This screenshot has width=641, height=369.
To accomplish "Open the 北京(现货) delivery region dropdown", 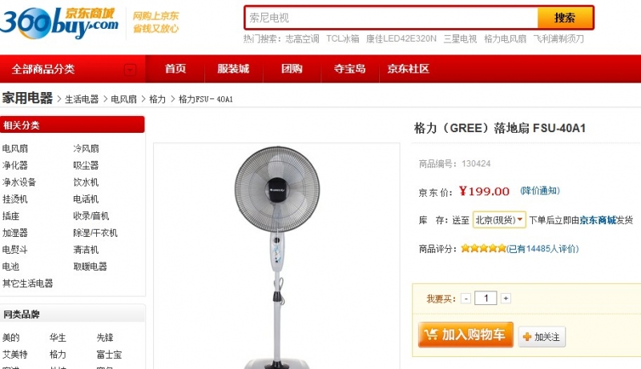I will click(x=499, y=220).
